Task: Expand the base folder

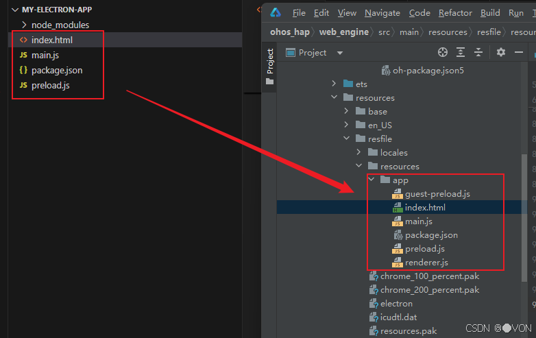Action: pyautogui.click(x=346, y=111)
